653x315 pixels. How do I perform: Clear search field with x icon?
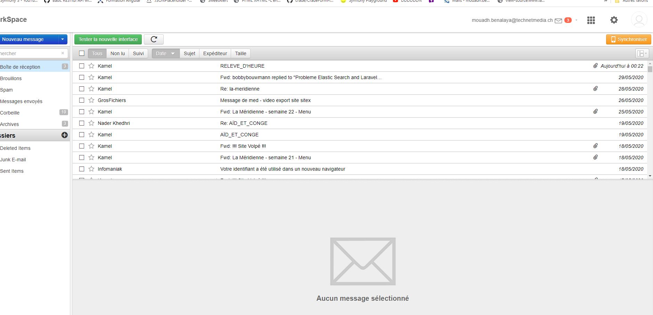pyautogui.click(x=63, y=53)
